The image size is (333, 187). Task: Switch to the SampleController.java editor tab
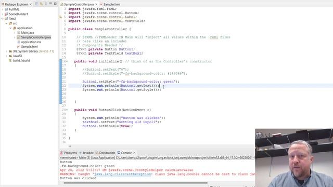(79, 4)
